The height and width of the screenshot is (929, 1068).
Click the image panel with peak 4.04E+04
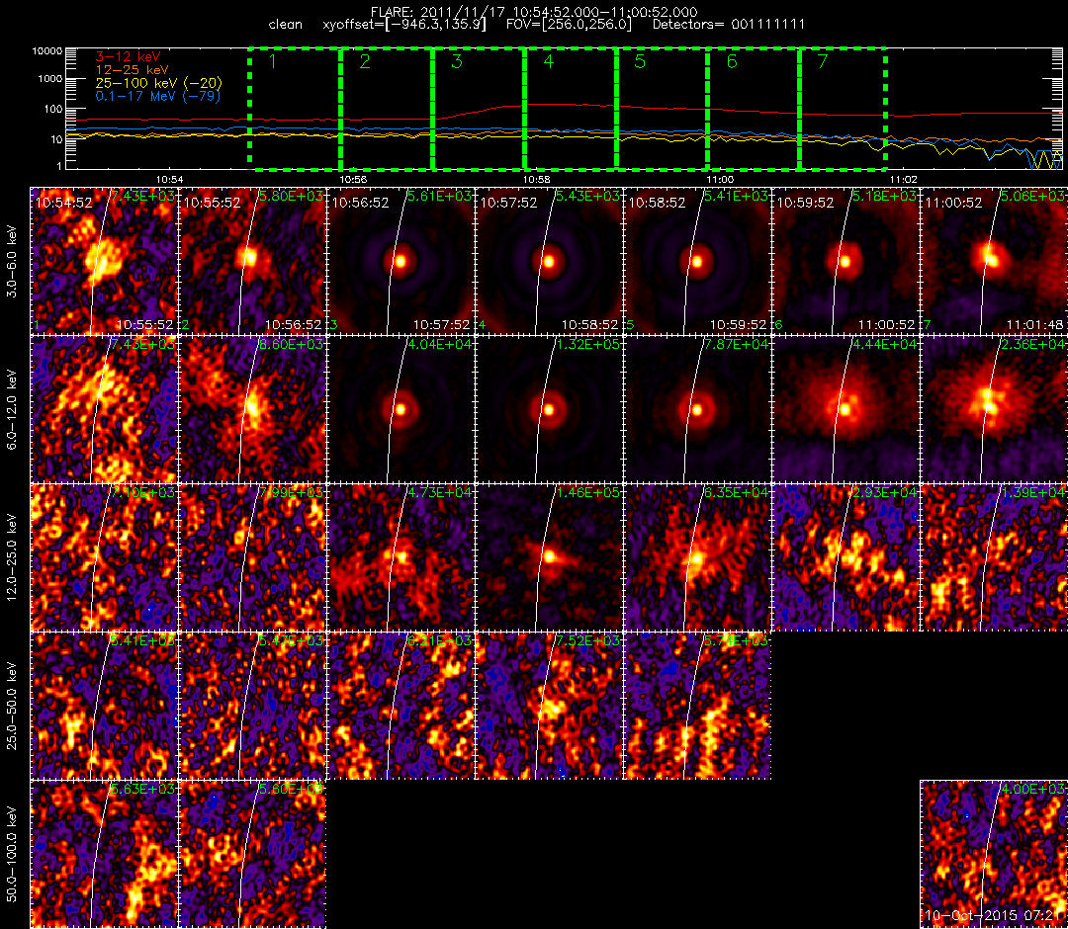click(x=400, y=410)
